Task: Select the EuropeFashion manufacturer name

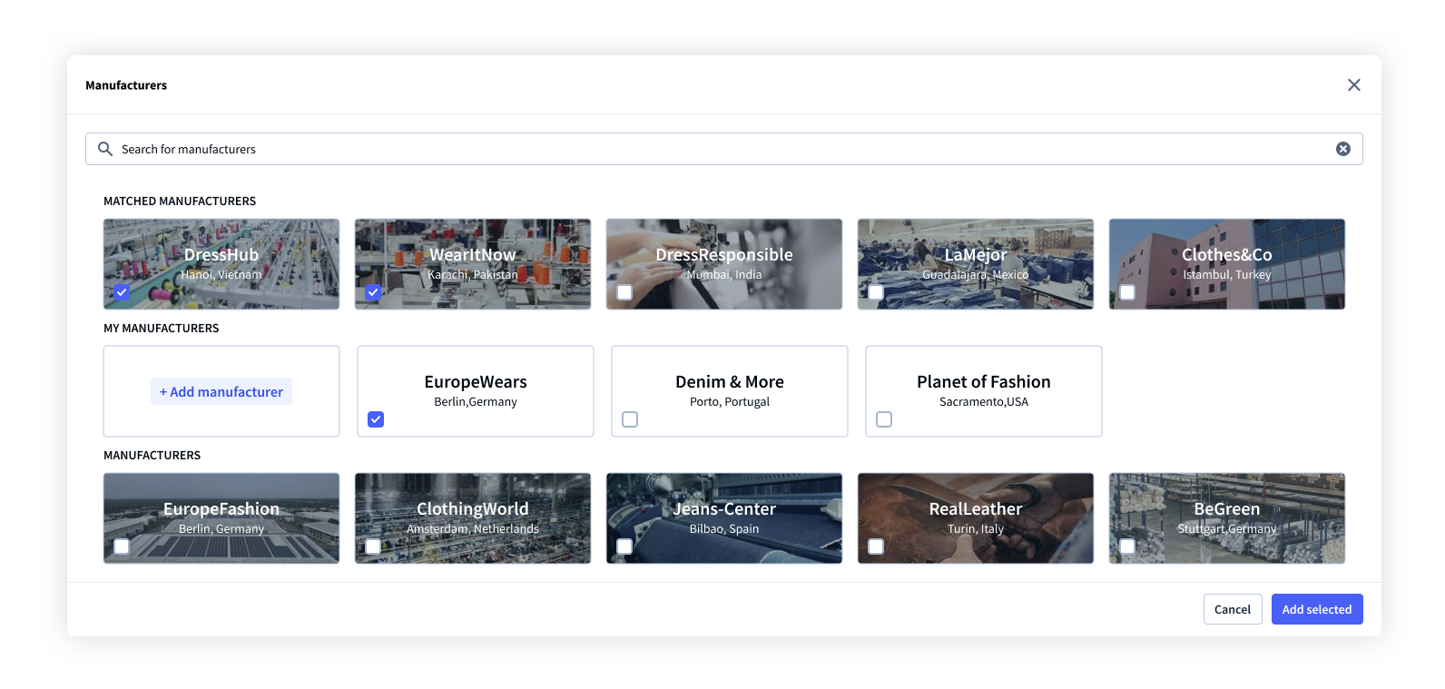Action: 221,509
